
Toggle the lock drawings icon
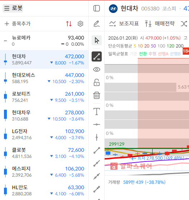[x=97, y=82]
